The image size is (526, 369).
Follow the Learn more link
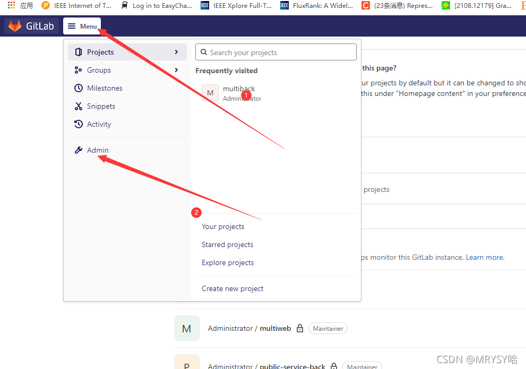(x=485, y=257)
